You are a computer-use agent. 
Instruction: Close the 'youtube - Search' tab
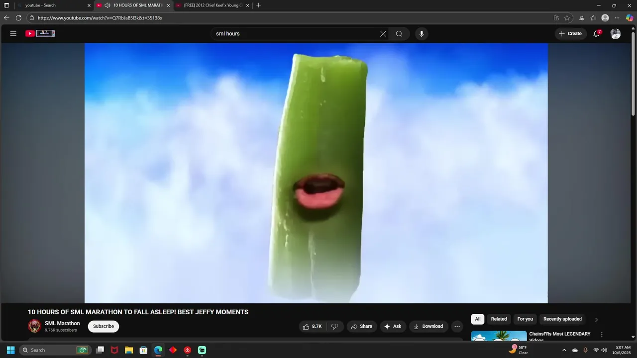[89, 5]
